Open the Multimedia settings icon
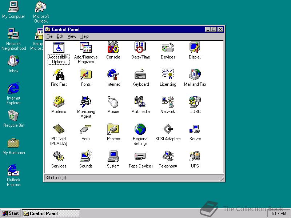The width and height of the screenshot is (291, 218). pyautogui.click(x=140, y=105)
